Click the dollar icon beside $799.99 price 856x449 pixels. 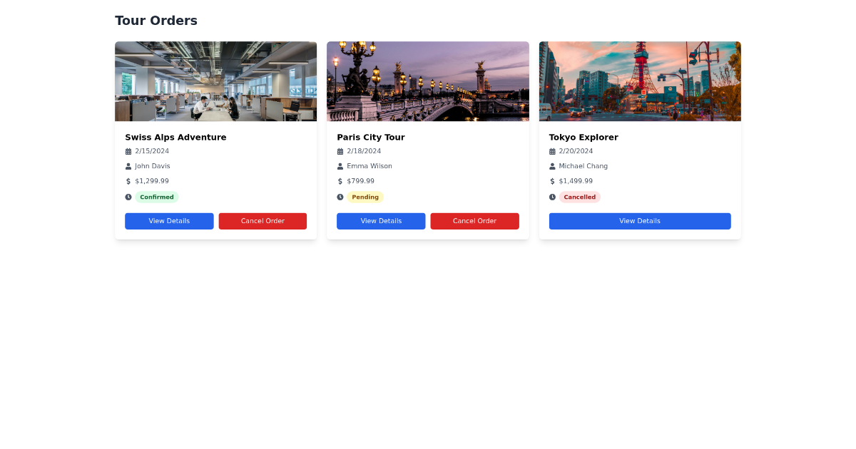pyautogui.click(x=340, y=180)
